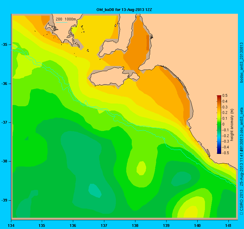Click the '0.2' color bar label
244x229 pixels.
pyautogui.click(x=225, y=113)
